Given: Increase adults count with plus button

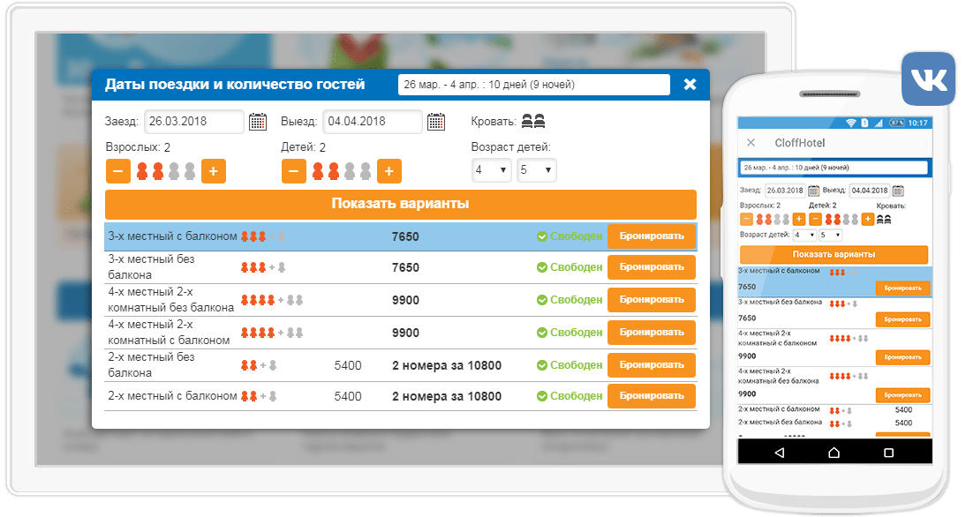Looking at the screenshot, I should [x=214, y=171].
